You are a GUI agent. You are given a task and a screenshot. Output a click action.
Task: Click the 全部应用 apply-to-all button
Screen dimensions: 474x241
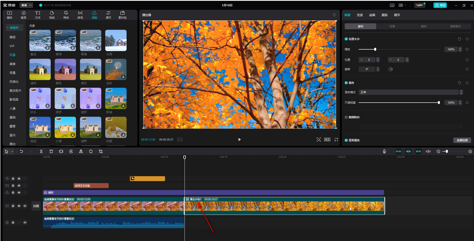coord(462,140)
